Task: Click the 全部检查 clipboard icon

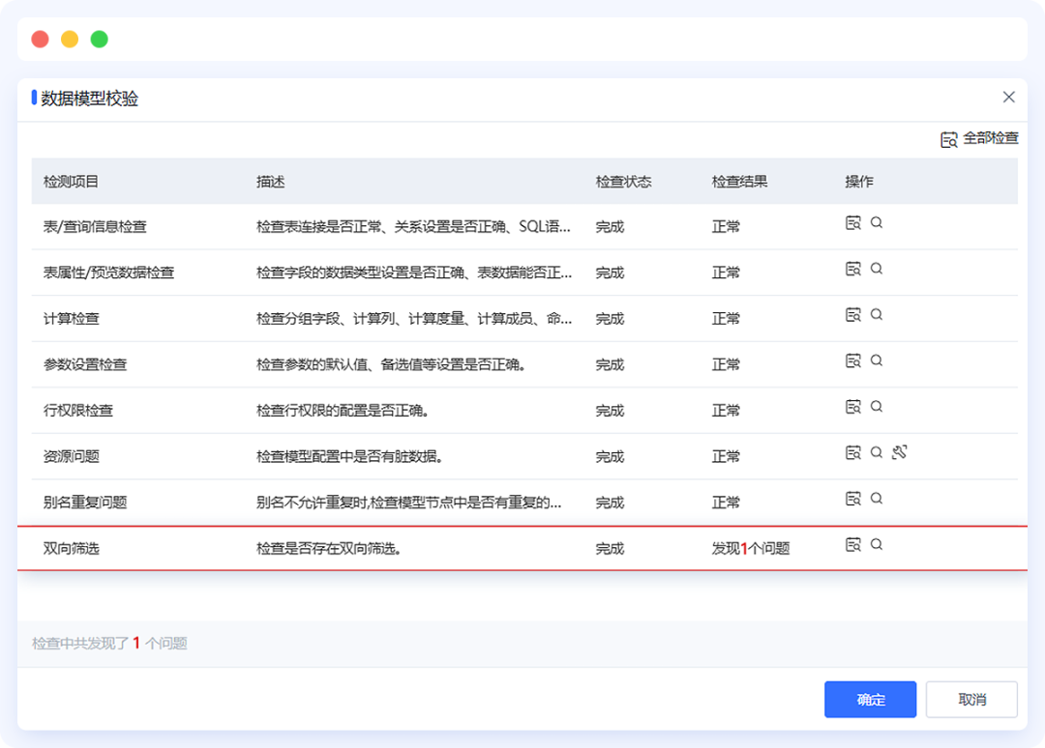Action: tap(949, 138)
